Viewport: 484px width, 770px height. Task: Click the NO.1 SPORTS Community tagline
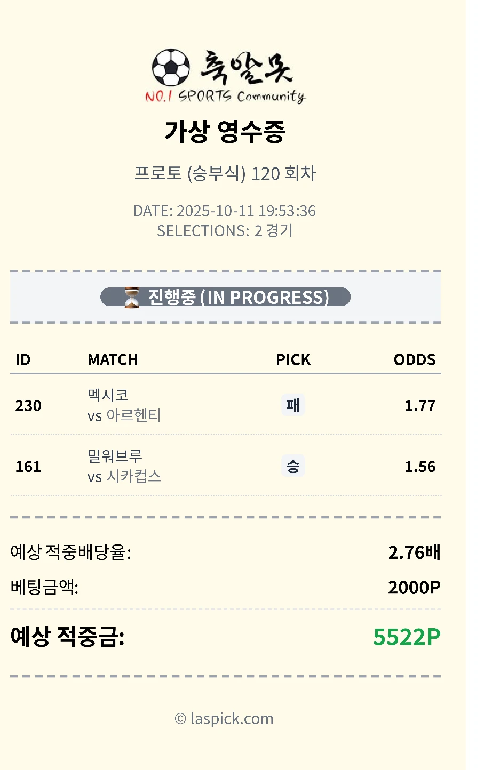click(x=225, y=97)
